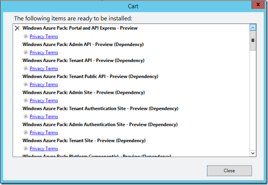Viewport: 268px width, 185px height.
Task: Click the Close button
Action: coord(229,171)
